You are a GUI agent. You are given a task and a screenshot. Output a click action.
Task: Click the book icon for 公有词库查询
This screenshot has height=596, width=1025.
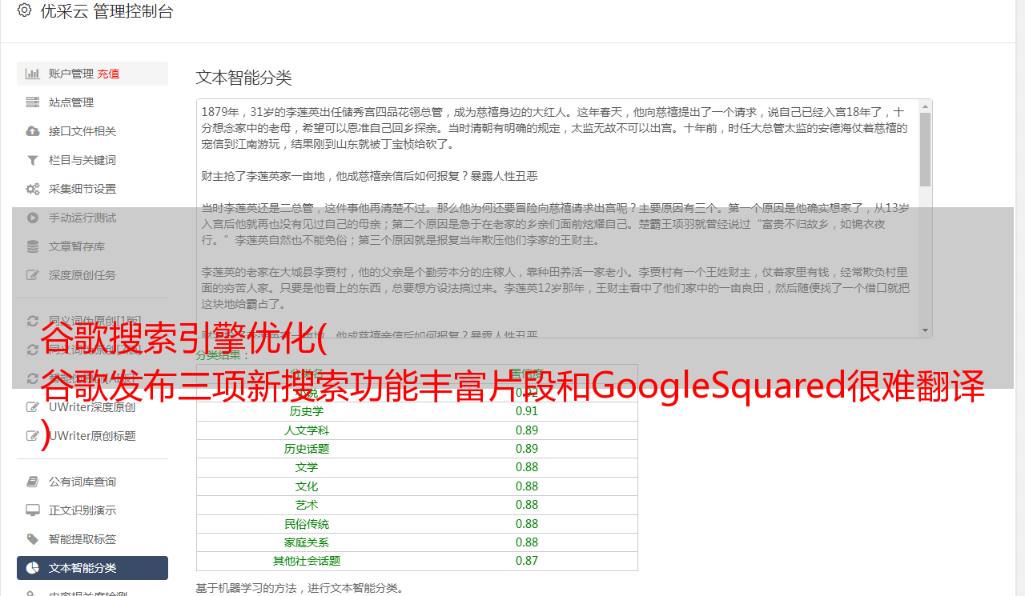click(33, 482)
